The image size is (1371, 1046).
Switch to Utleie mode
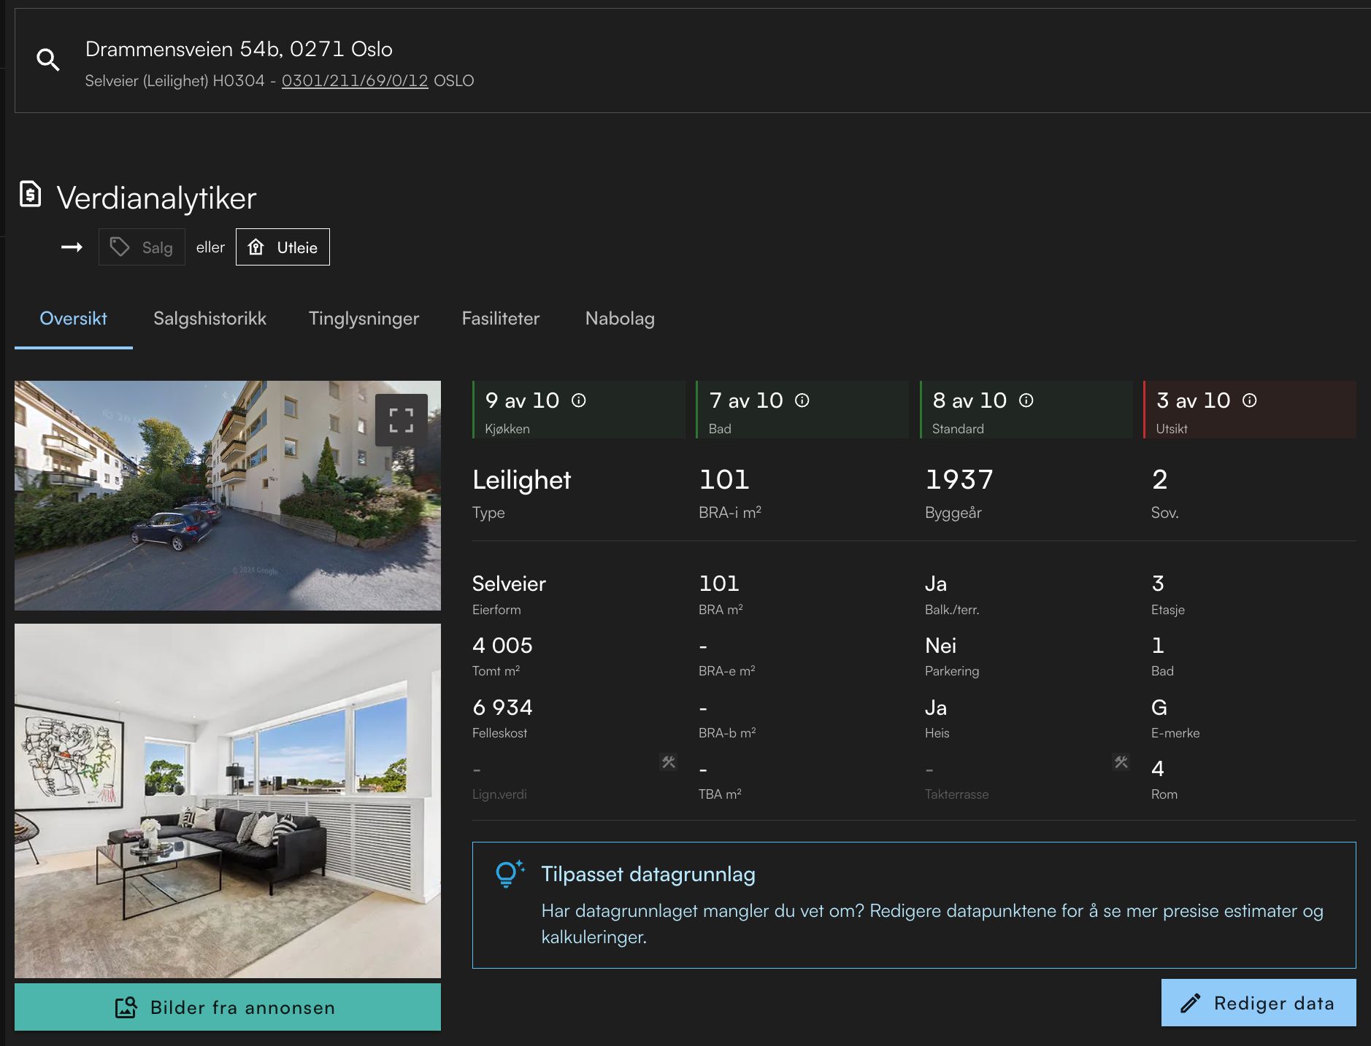click(283, 247)
